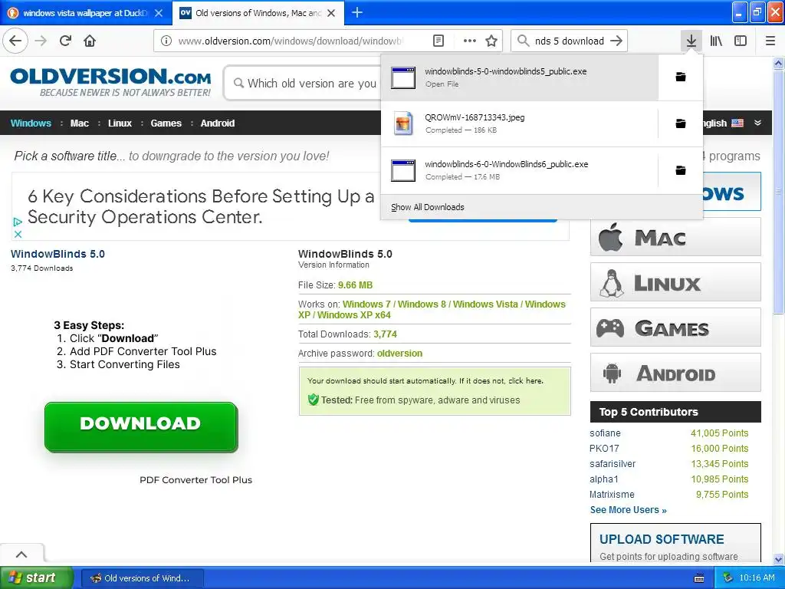Open new tab with plus button
This screenshot has width=785, height=589.
coord(357,12)
